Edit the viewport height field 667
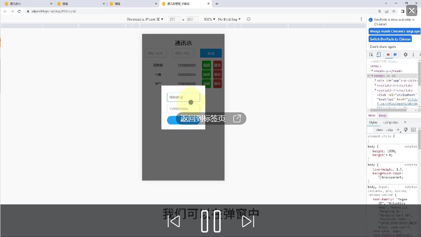Viewport: 421px width, 237px height. (192, 19)
